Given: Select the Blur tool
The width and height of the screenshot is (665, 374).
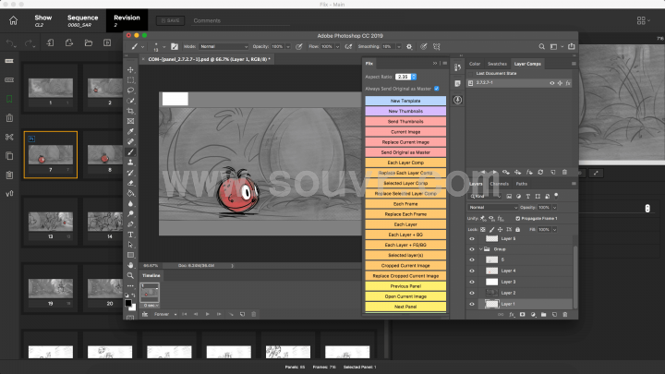Looking at the screenshot, I should coord(130,203).
